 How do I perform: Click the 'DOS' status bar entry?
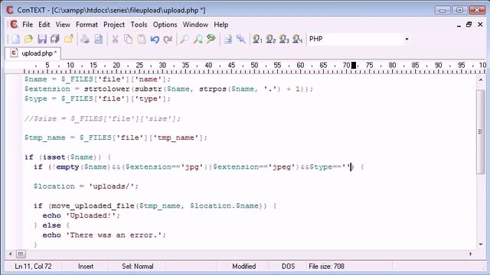click(288, 267)
